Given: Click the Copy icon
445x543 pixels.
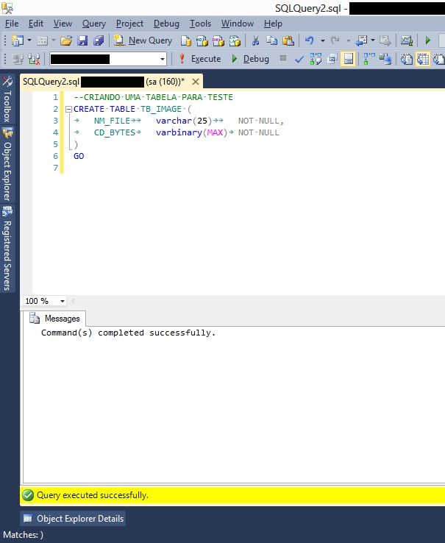Looking at the screenshot, I should (272, 40).
